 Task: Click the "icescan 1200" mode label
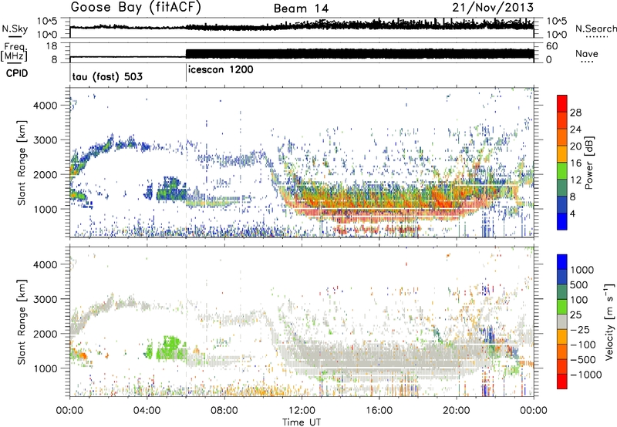click(221, 70)
